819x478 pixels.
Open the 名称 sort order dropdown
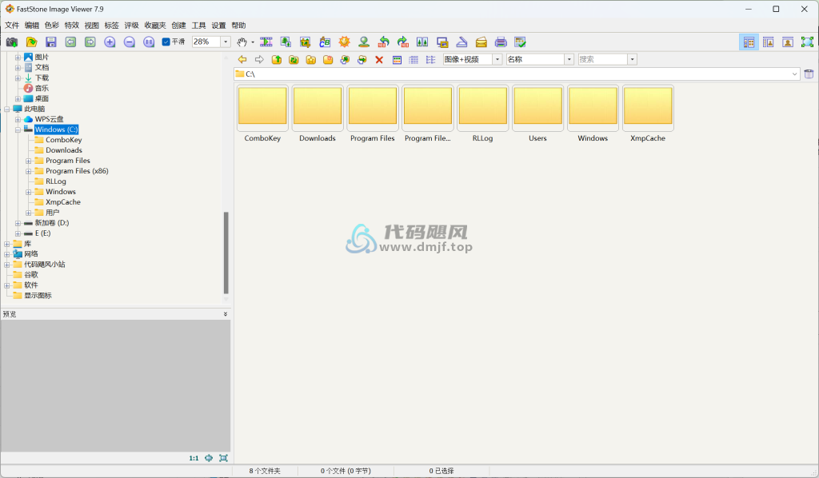pyautogui.click(x=569, y=59)
